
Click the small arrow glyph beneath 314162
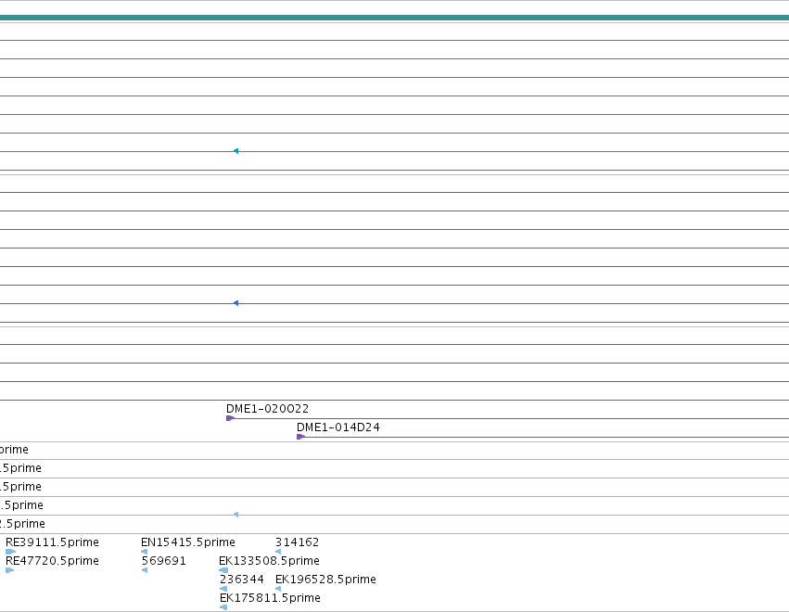(278, 552)
